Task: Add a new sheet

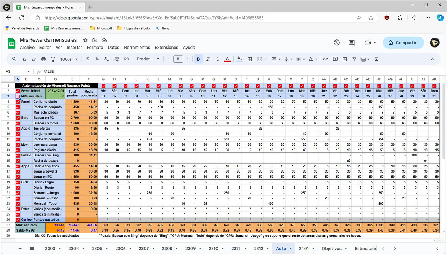Action: click(20, 249)
